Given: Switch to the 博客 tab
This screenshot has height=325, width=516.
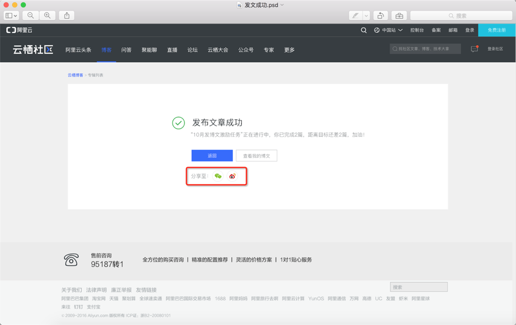Looking at the screenshot, I should [x=106, y=50].
